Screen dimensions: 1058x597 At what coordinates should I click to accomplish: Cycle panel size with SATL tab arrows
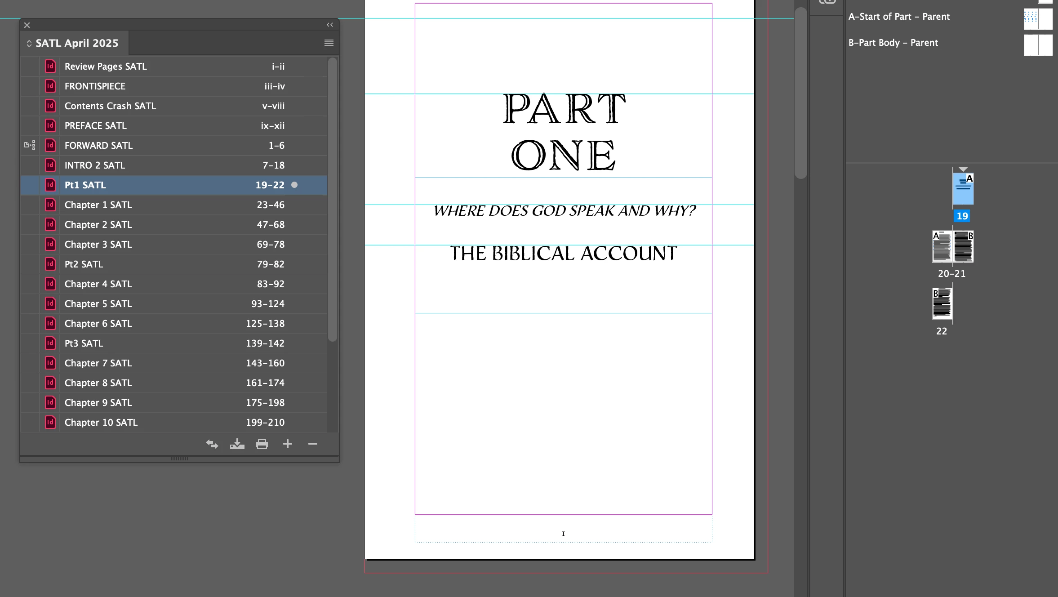point(29,44)
